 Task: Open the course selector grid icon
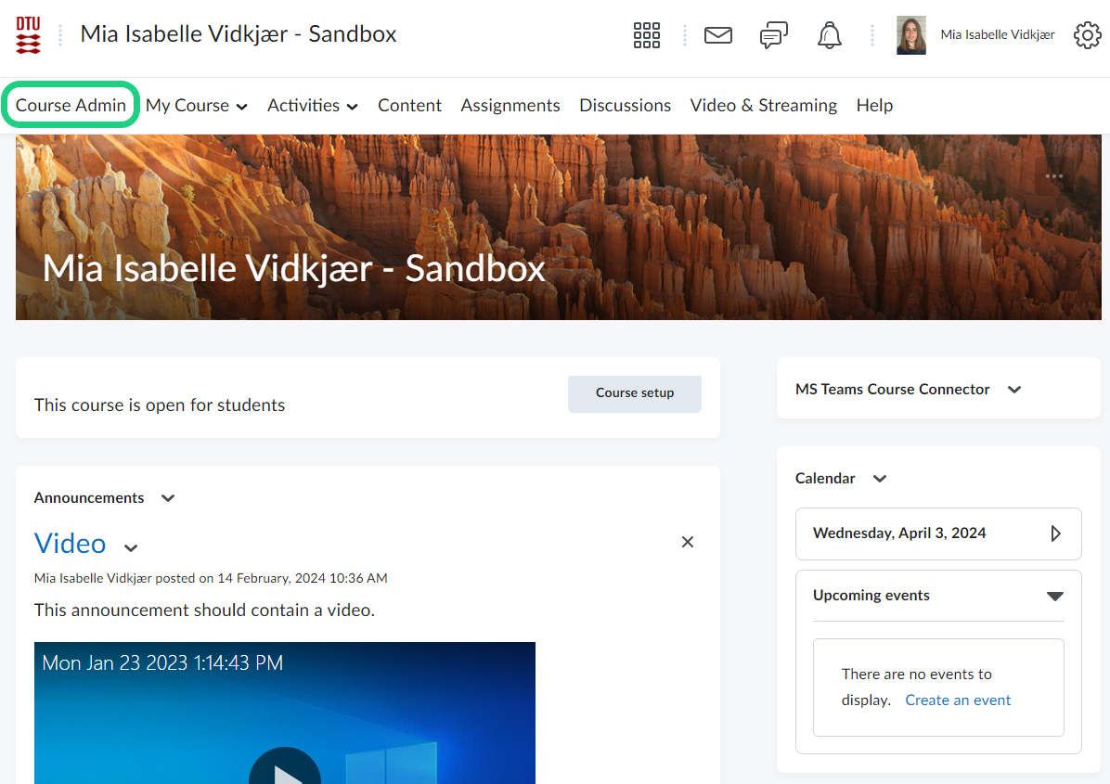(x=646, y=35)
